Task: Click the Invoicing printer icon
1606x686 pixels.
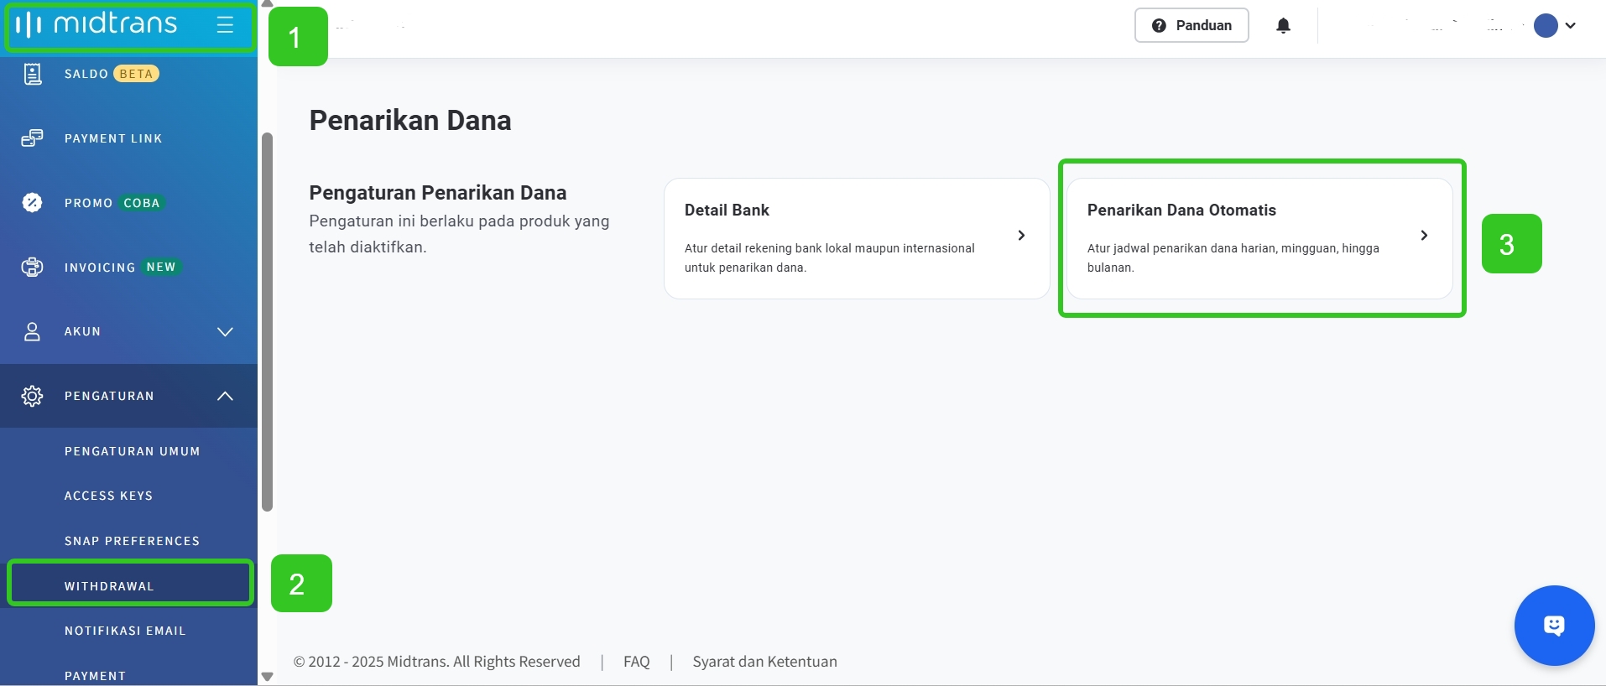Action: point(32,268)
